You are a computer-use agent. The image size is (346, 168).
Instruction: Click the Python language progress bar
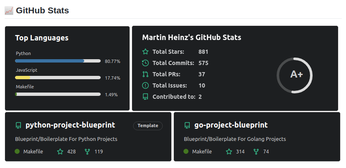(x=58, y=61)
